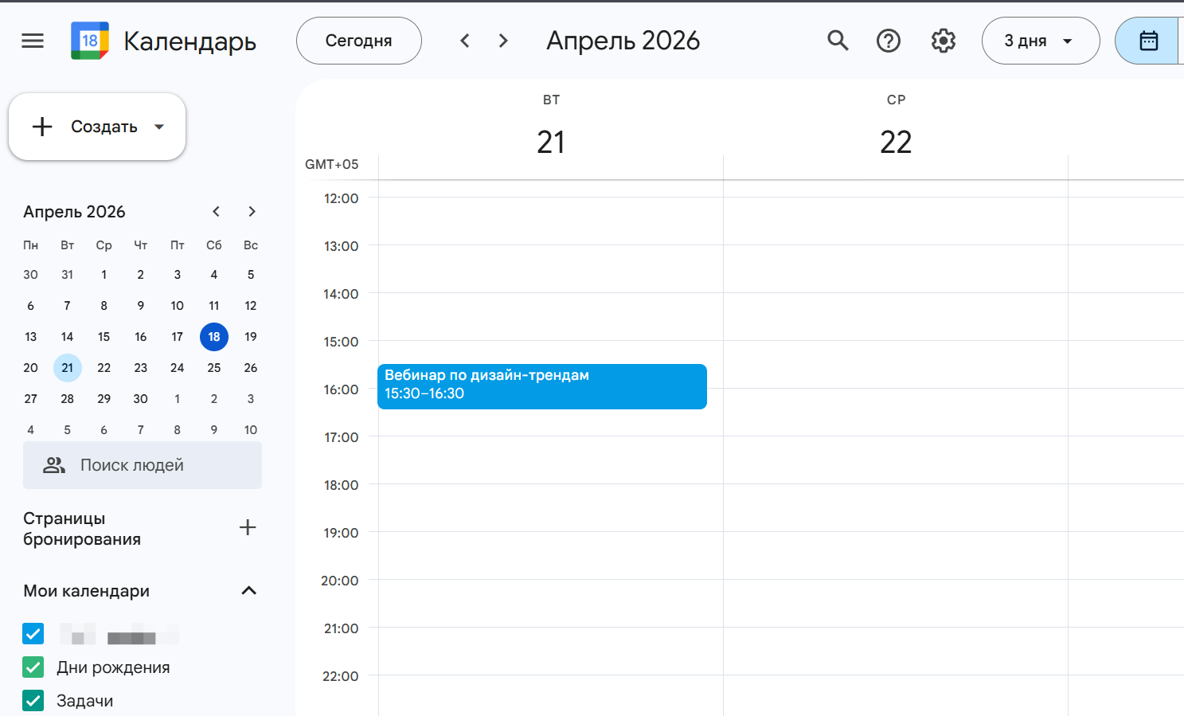This screenshot has width=1184, height=716.
Task: Go to next period in header
Action: tap(503, 41)
